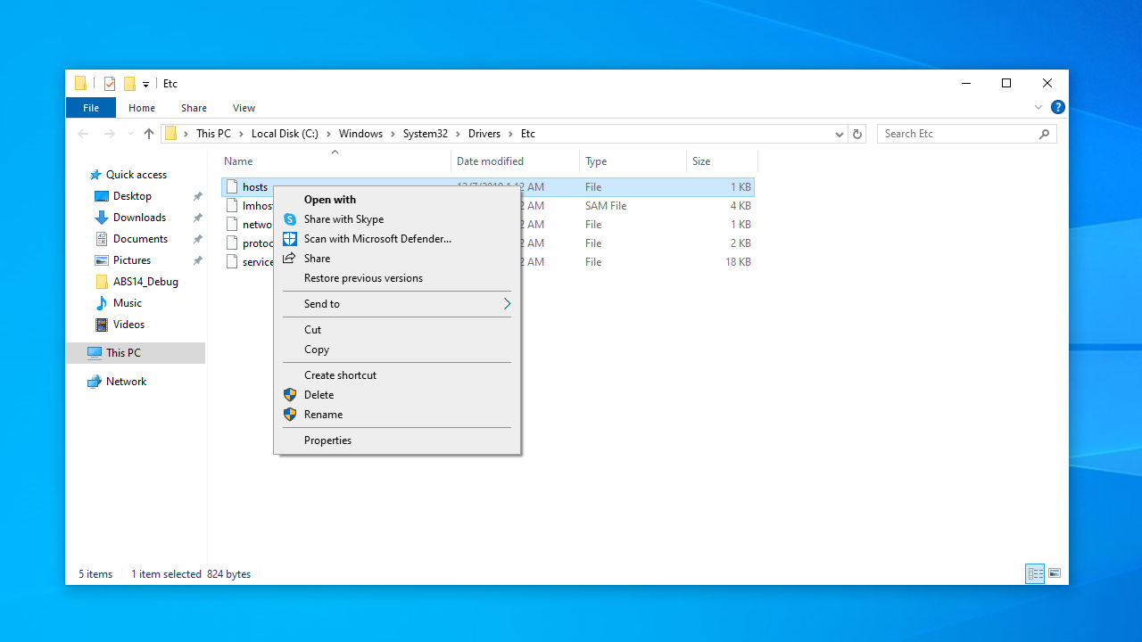Switch to large thumbnails view icon

tap(1055, 573)
